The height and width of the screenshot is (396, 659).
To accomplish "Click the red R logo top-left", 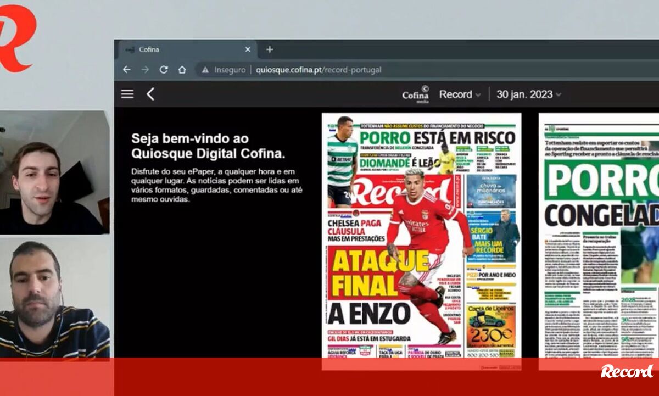I will pos(16,38).
